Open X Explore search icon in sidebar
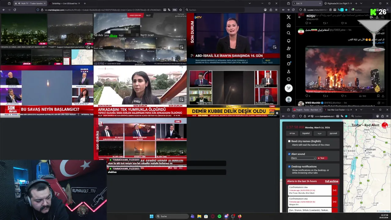 (x=289, y=33)
